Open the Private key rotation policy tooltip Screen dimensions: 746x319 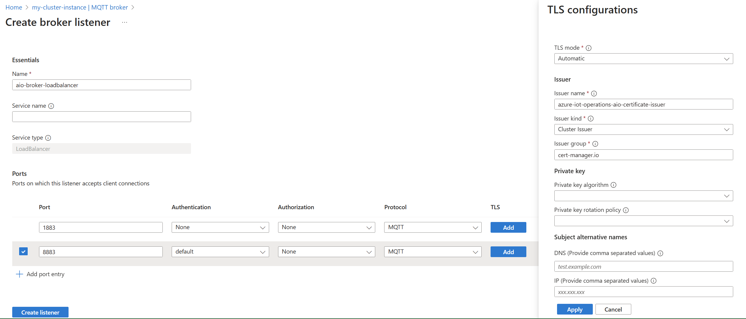point(626,210)
